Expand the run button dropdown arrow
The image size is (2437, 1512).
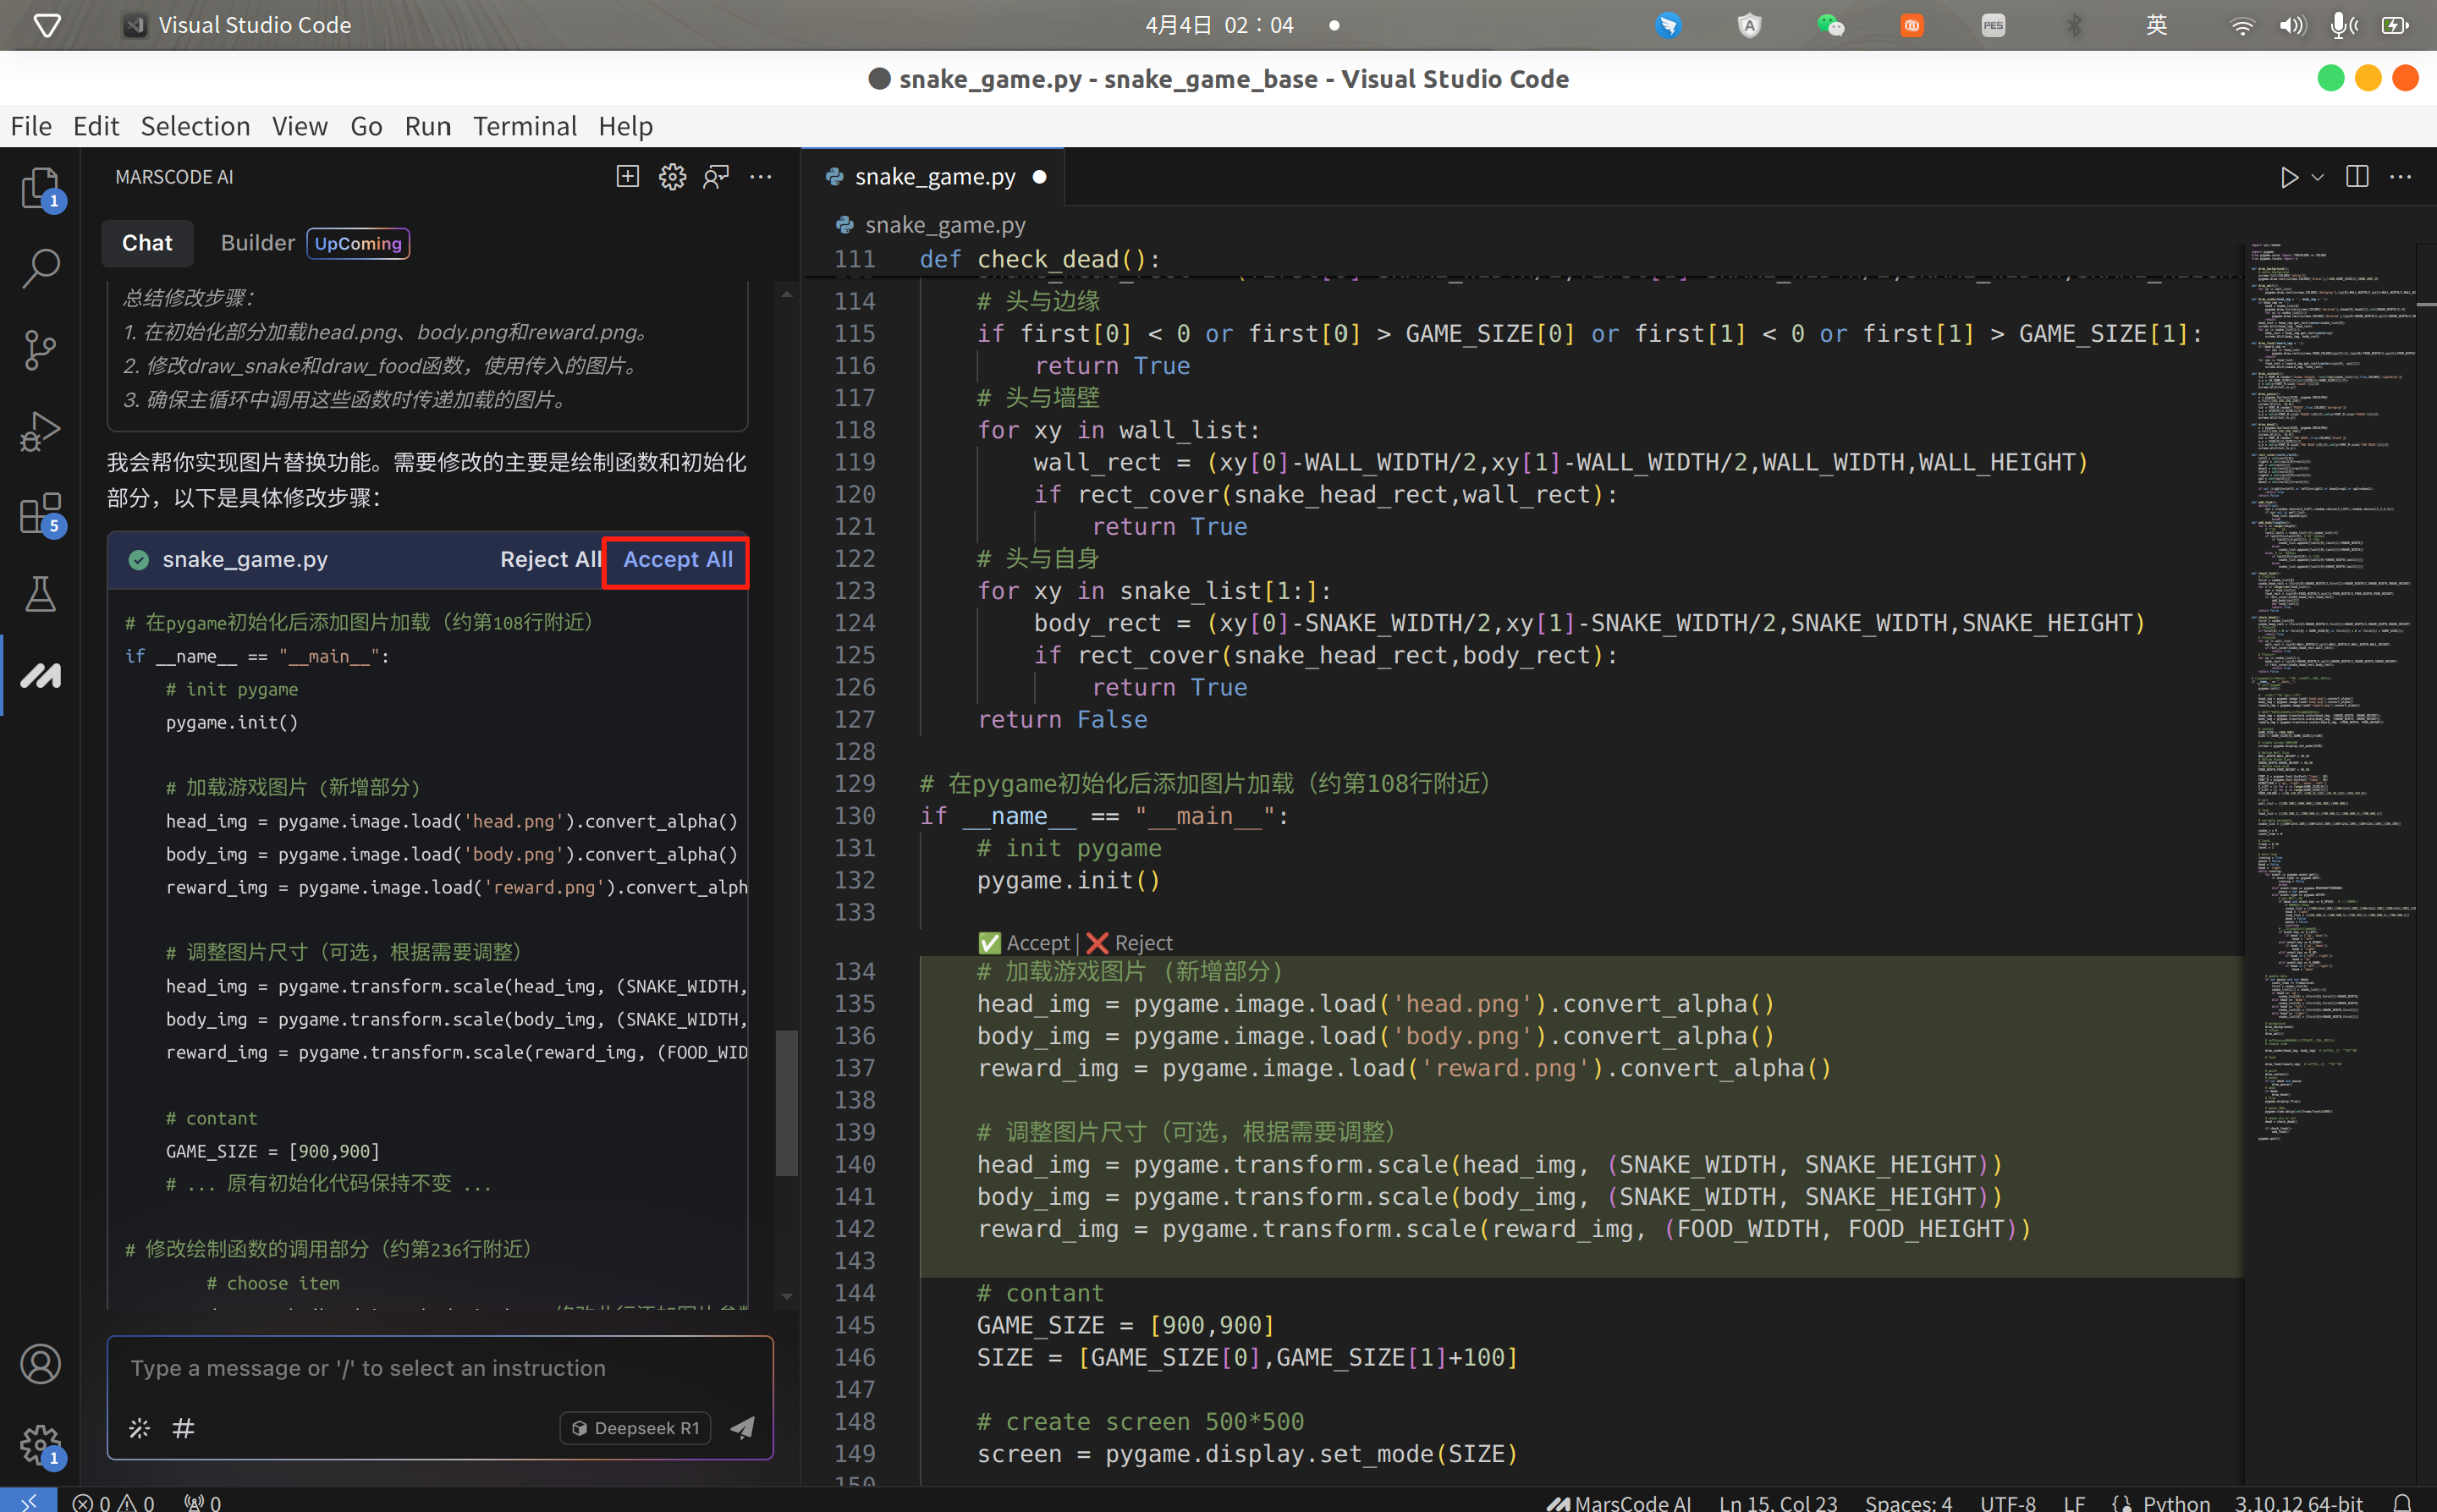pos(2318,177)
